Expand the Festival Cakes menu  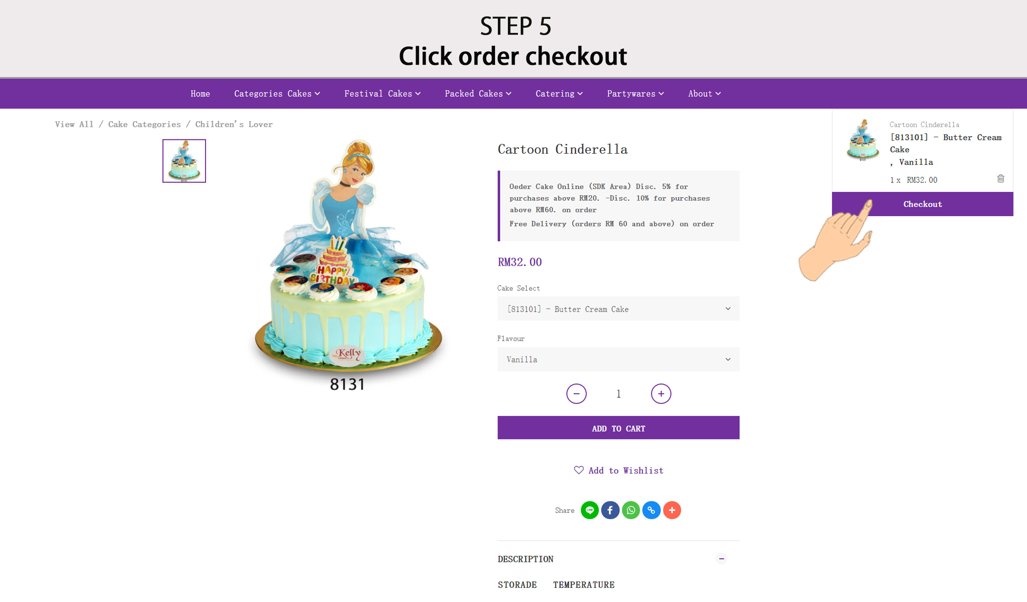[382, 94]
